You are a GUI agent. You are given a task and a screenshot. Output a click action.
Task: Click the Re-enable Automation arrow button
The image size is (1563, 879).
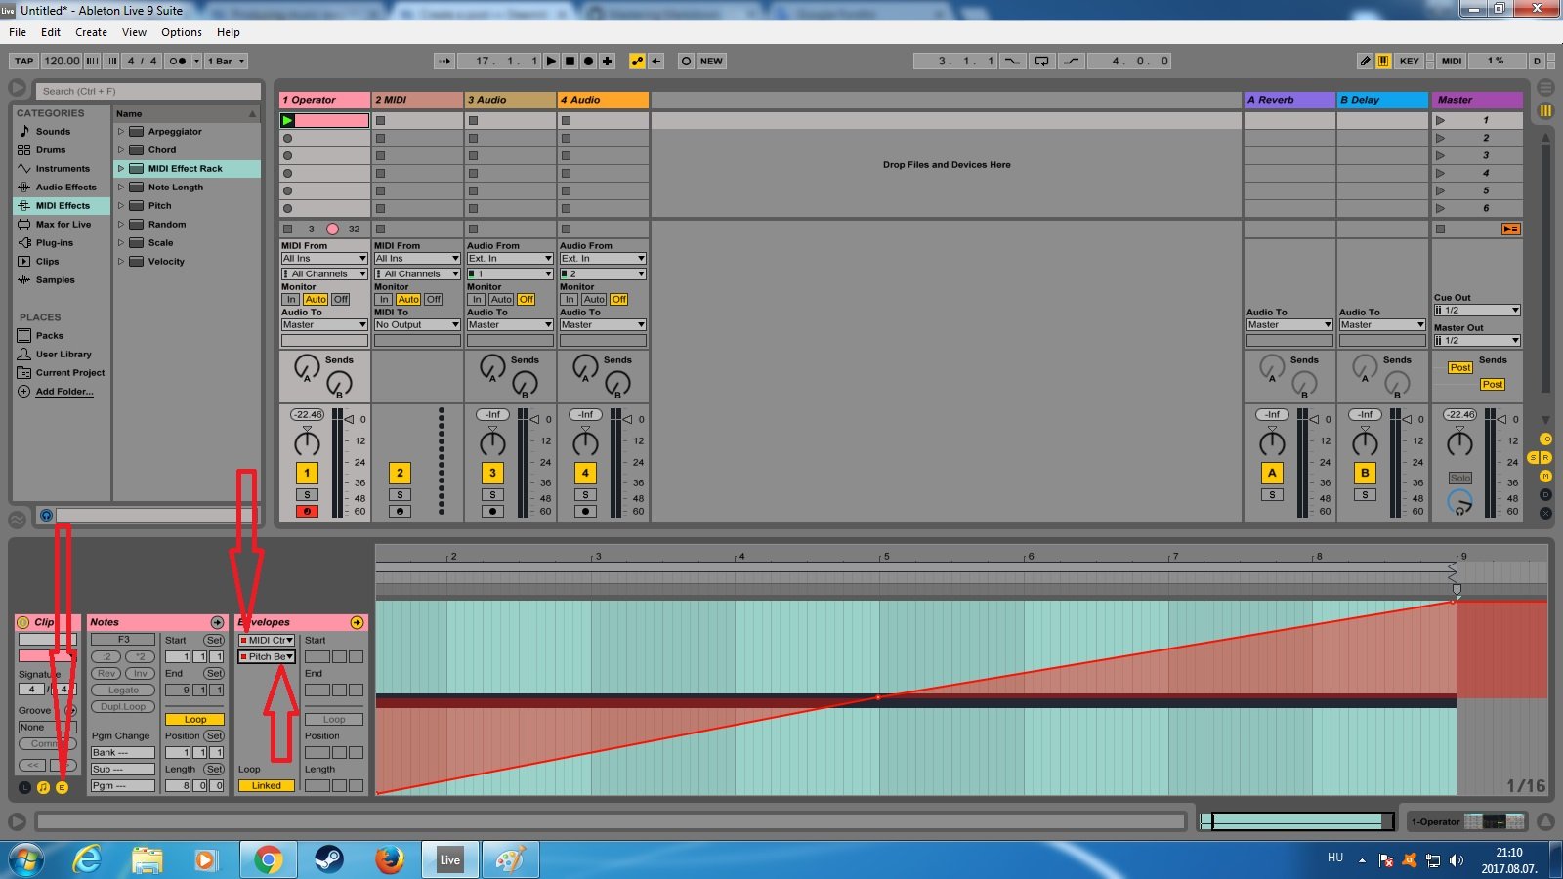tap(656, 61)
